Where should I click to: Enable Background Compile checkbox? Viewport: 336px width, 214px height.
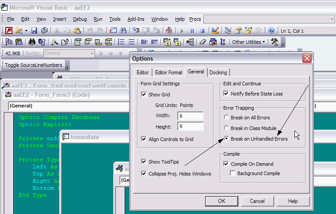(233, 173)
